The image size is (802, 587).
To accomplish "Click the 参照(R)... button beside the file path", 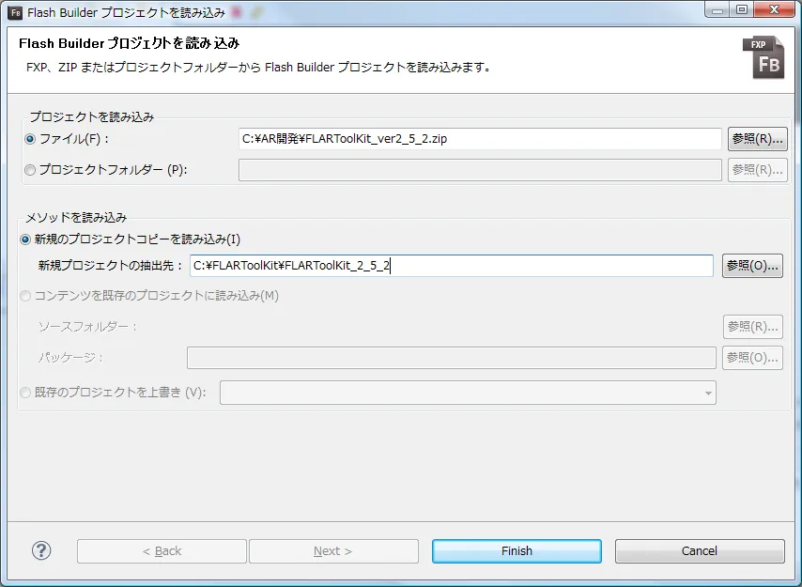I will tap(758, 139).
